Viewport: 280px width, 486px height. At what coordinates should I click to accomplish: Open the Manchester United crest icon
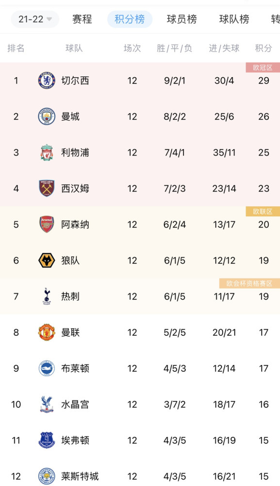point(47,332)
